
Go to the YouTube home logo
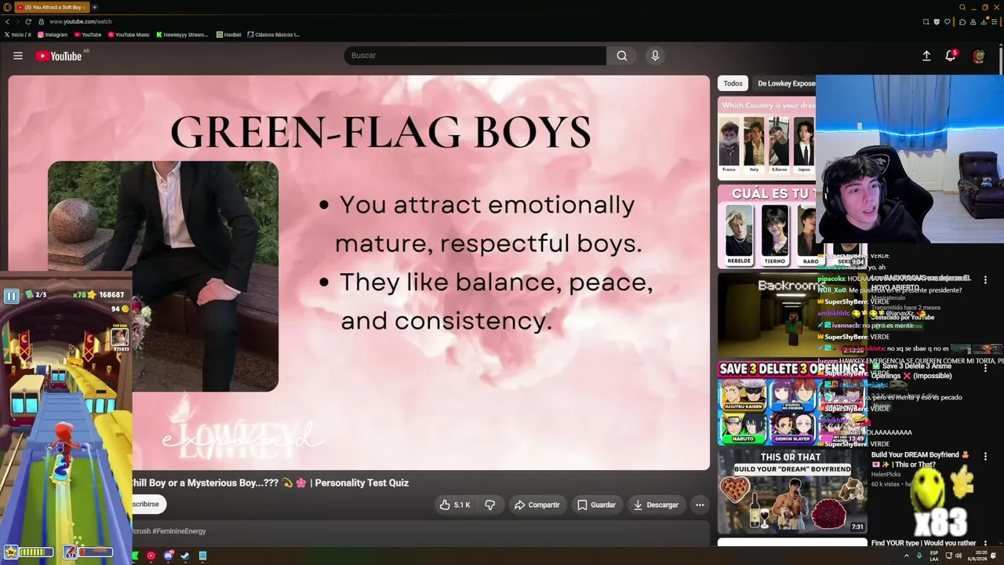(59, 56)
